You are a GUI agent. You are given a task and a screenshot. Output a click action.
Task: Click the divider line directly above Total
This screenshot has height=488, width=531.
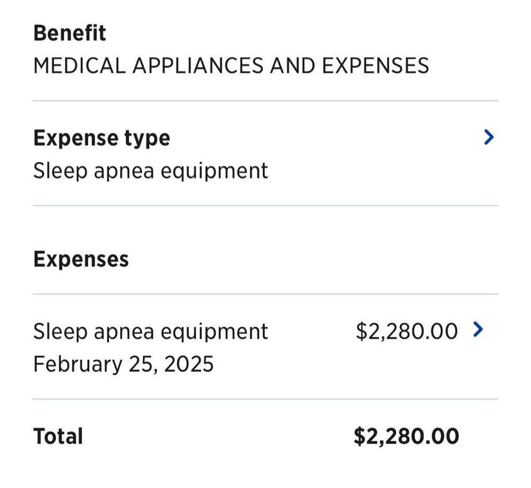click(x=265, y=399)
